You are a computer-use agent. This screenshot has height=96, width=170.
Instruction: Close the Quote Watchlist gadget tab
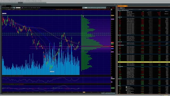coord(127,6)
